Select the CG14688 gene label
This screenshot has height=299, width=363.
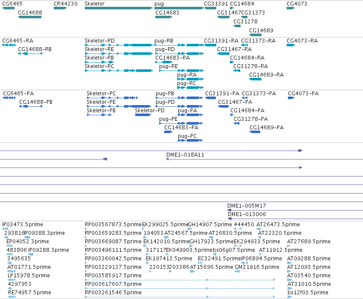(x=30, y=12)
